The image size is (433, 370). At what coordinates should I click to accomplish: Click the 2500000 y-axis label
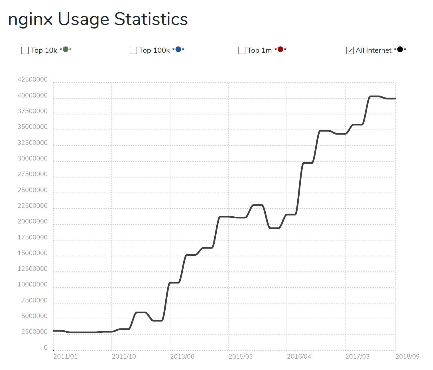coord(34,332)
